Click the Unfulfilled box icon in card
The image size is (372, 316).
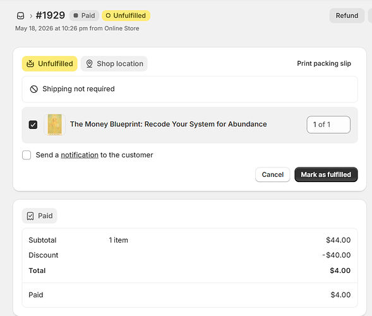(x=30, y=64)
